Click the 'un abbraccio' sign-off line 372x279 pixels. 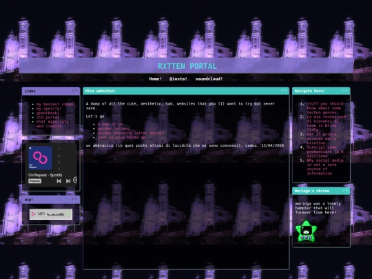click(185, 145)
